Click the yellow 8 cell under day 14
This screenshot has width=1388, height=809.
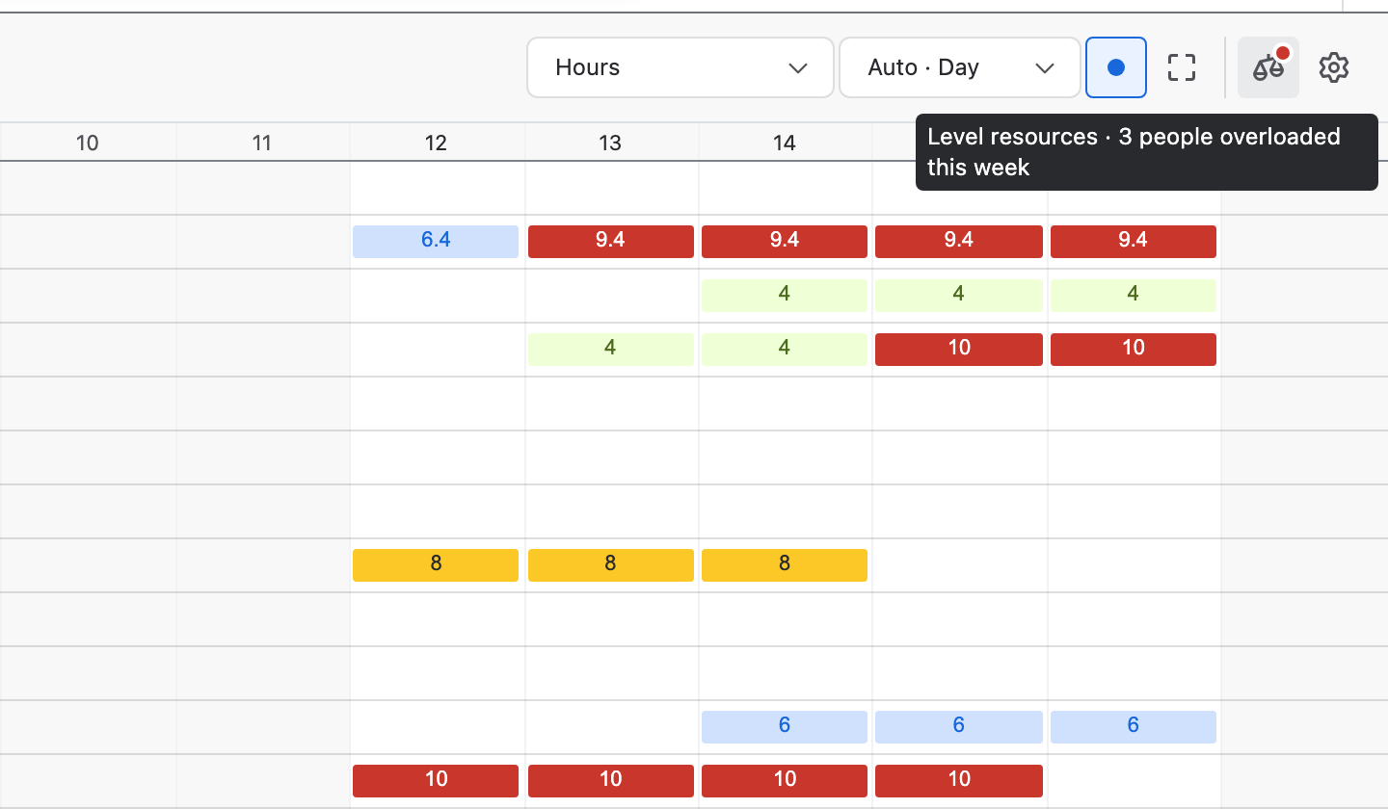pos(785,564)
